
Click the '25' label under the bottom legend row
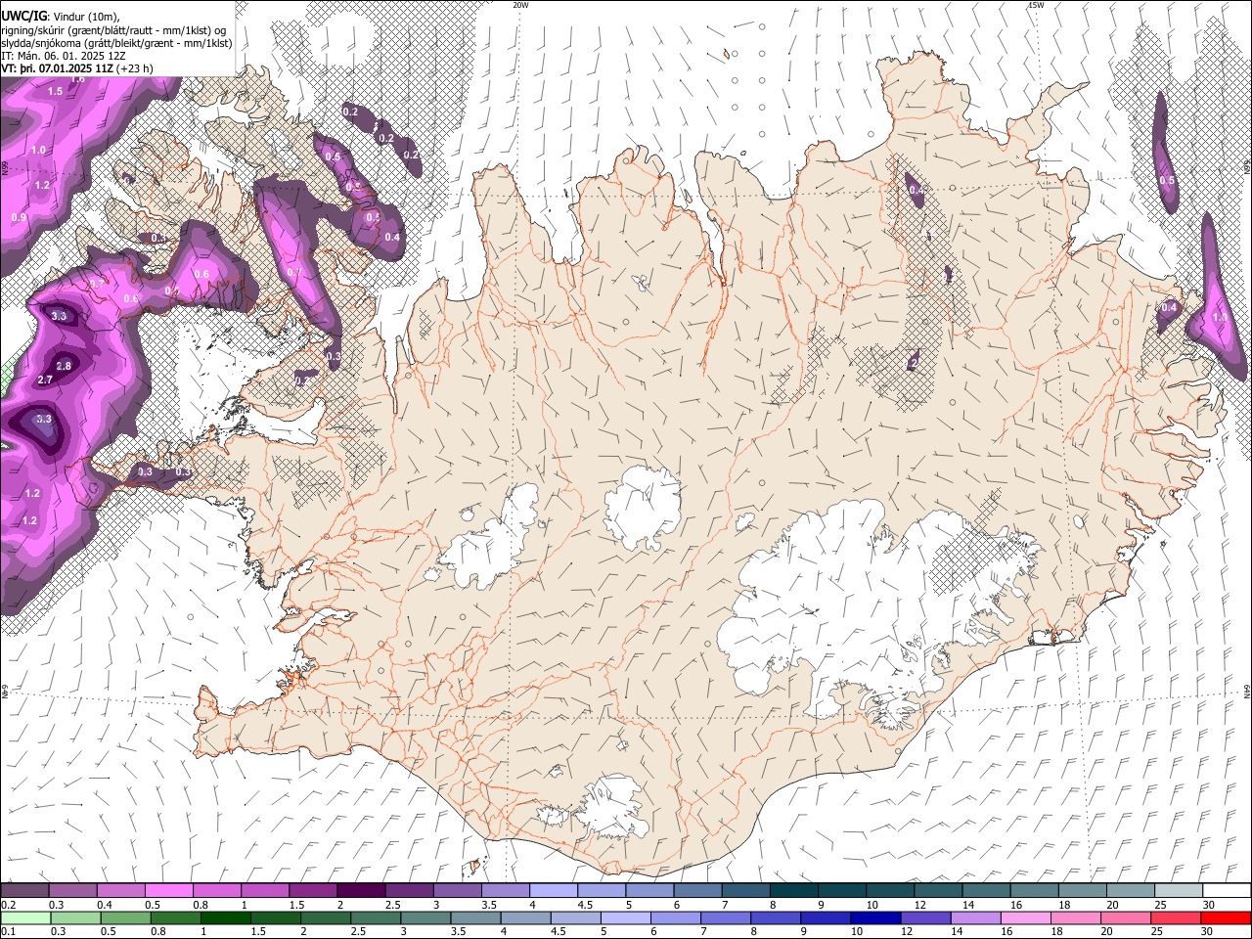click(x=1156, y=932)
